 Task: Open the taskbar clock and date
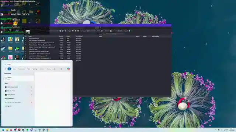(x=232, y=130)
